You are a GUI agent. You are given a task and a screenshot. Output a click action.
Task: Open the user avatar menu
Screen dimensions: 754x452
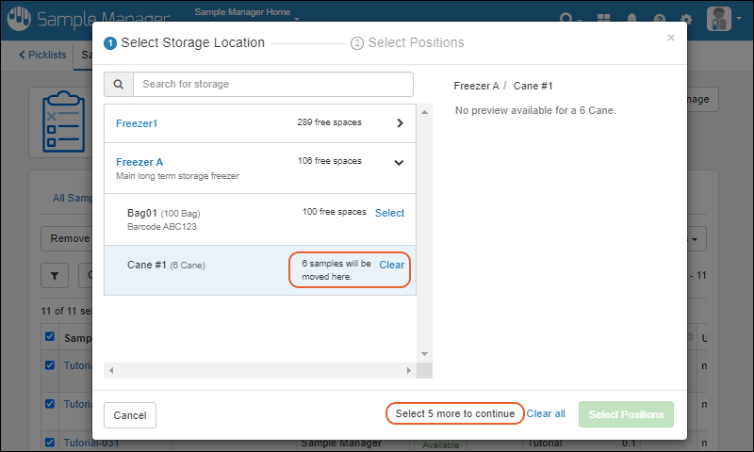click(721, 19)
